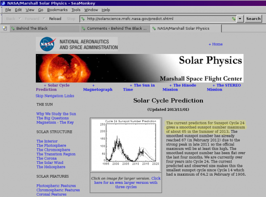
Task: Click 'SOLAR STRUCTURE' sidebar heading
Action: click(54, 132)
